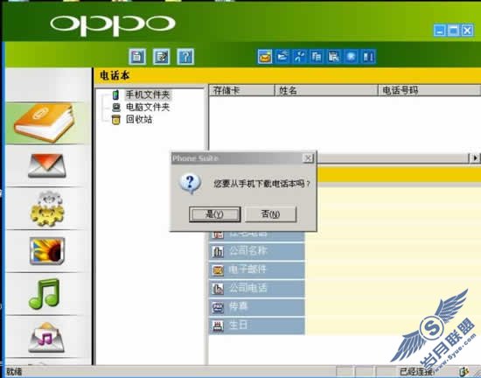Select the 手机文件夹 tree item
This screenshot has height=378, width=481.
pos(148,94)
